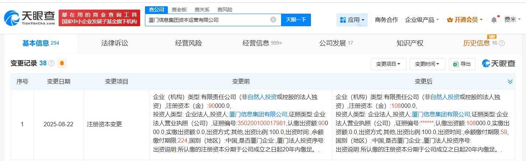Export records with the 导出 Excel button
526x161 pixels.
click(462, 64)
